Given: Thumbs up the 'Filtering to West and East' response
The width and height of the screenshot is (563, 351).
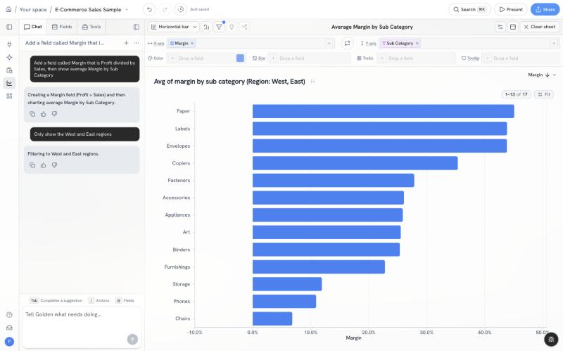Looking at the screenshot, I should tap(44, 165).
